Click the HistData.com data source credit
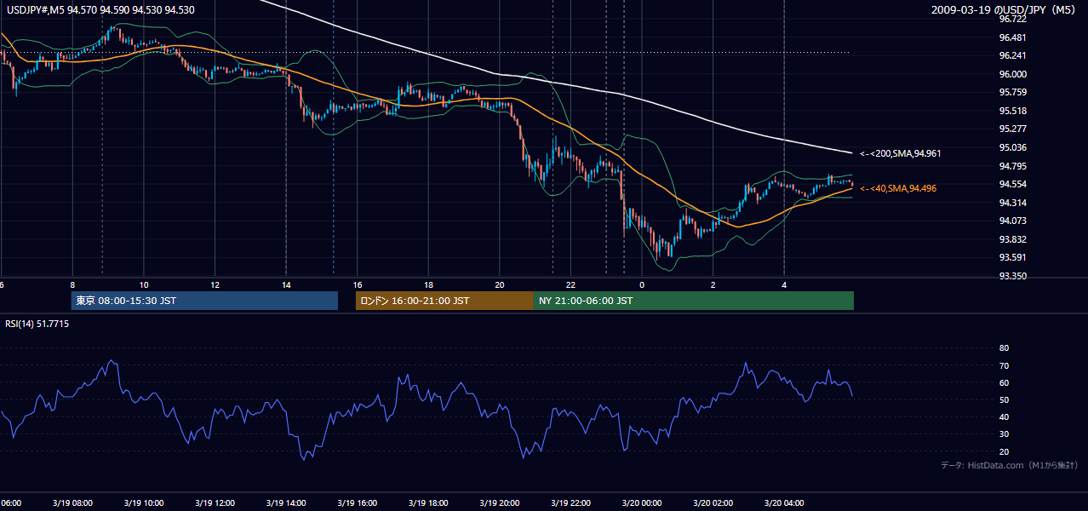This screenshot has width=1088, height=511. coord(1009,465)
